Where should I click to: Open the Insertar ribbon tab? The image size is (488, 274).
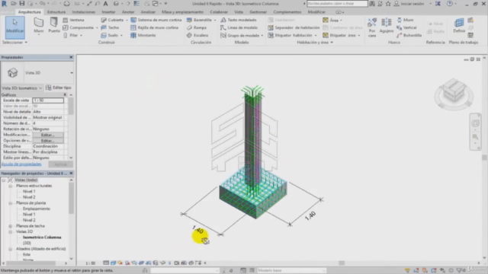[x=108, y=12]
